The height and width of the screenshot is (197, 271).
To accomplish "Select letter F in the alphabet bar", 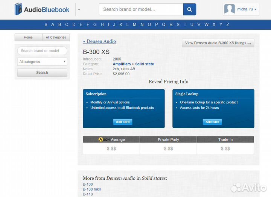I will coord(88,24).
